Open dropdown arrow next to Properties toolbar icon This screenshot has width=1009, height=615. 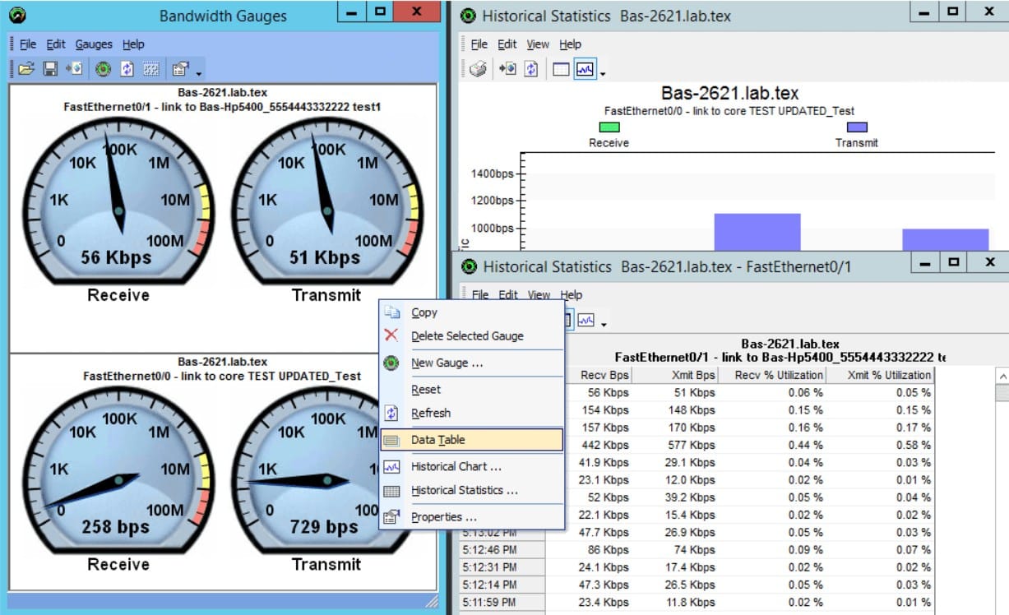click(198, 73)
